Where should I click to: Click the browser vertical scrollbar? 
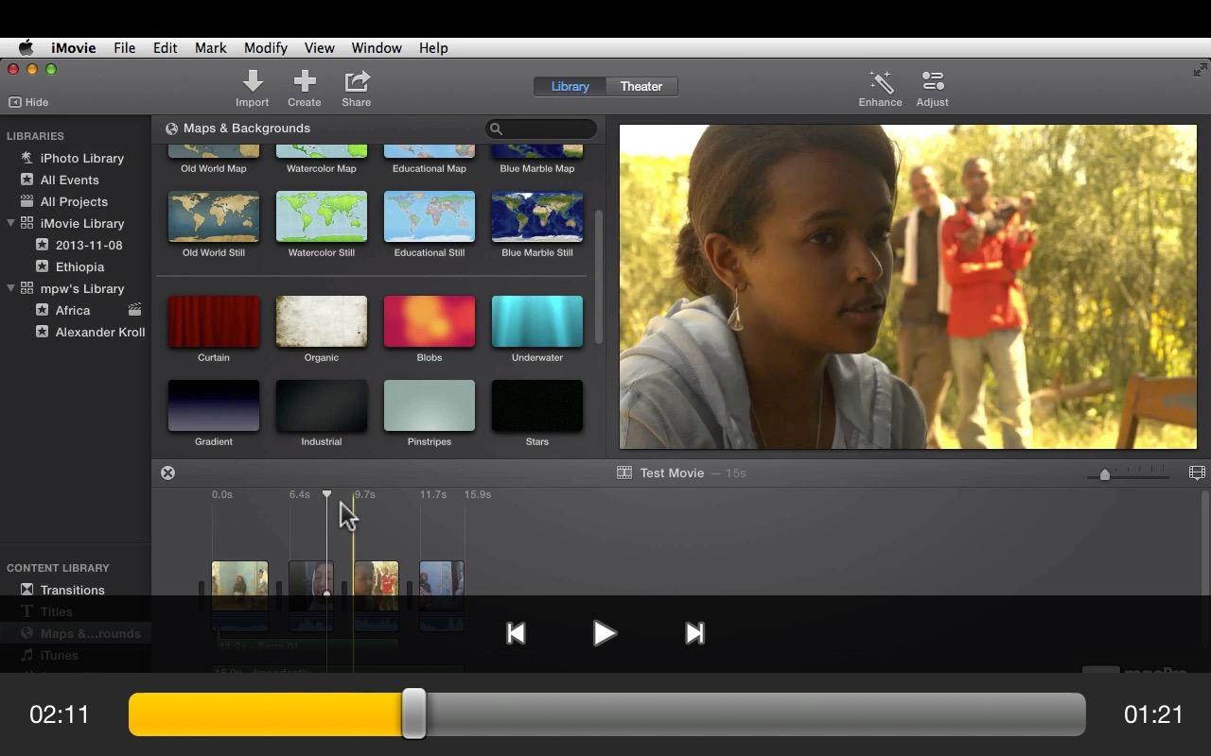[599, 277]
